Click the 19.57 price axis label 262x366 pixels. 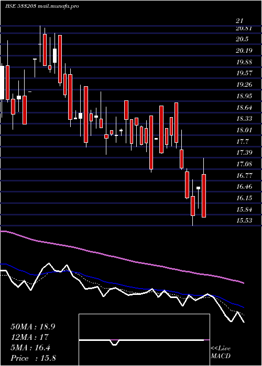(x=244, y=73)
